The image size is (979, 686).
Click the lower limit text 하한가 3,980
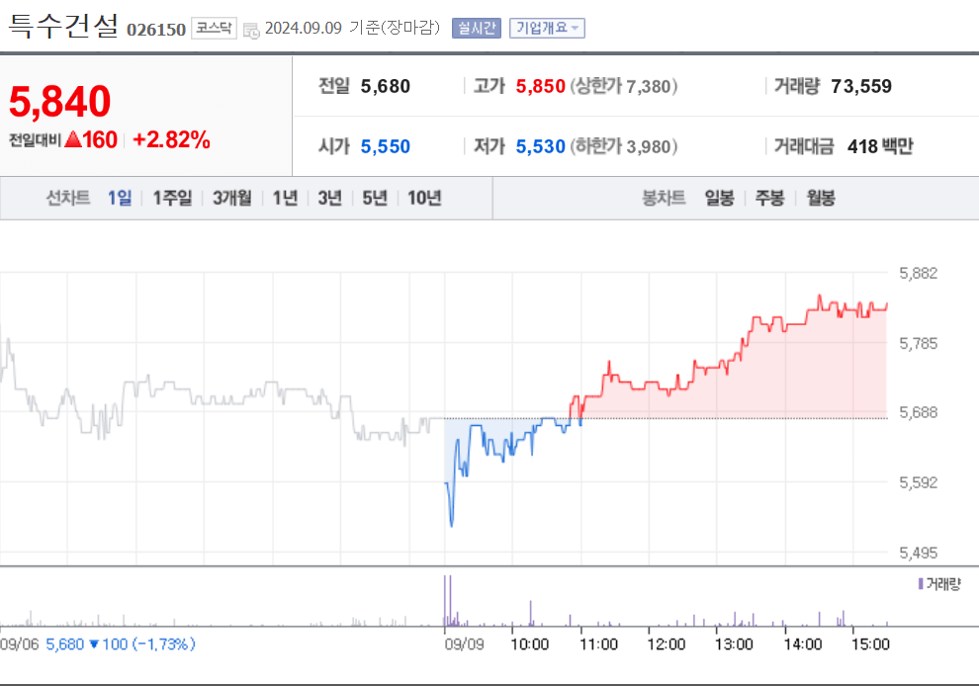click(x=623, y=146)
